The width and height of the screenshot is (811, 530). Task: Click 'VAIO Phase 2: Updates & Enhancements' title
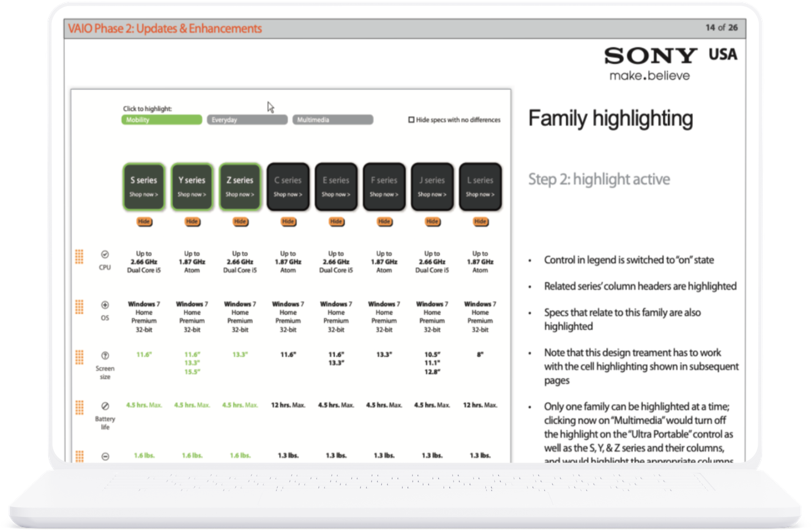pyautogui.click(x=165, y=28)
